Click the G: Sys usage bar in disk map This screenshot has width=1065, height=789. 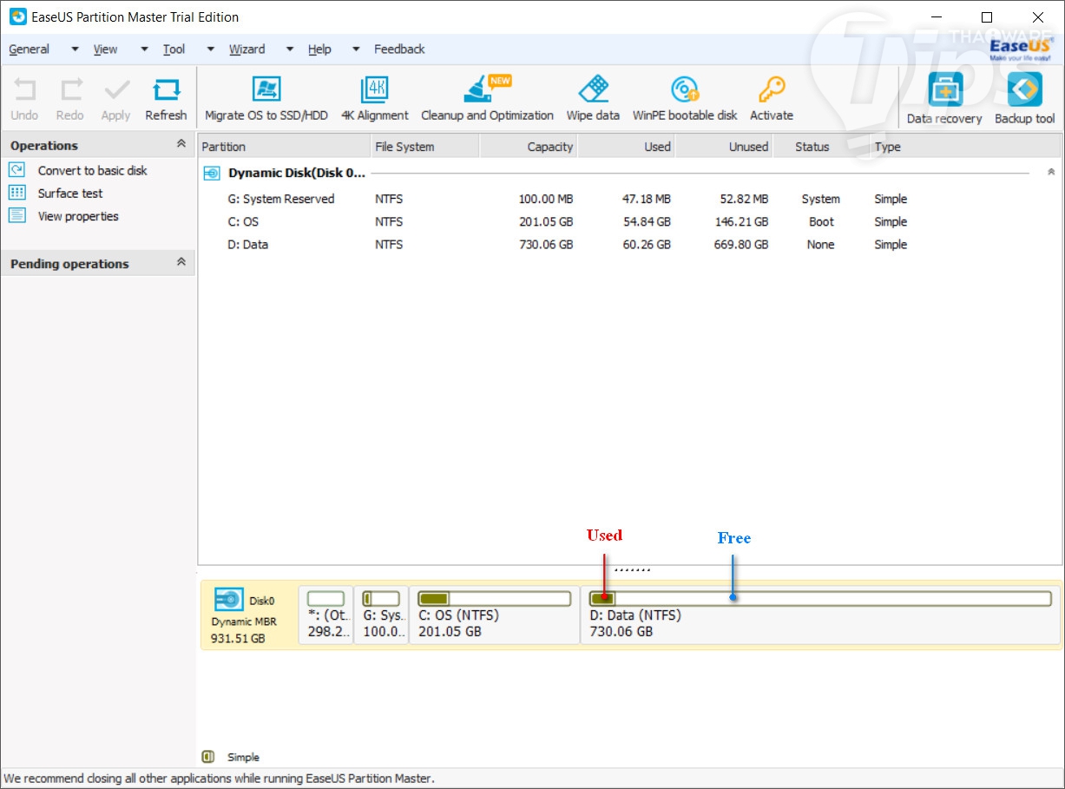click(381, 598)
